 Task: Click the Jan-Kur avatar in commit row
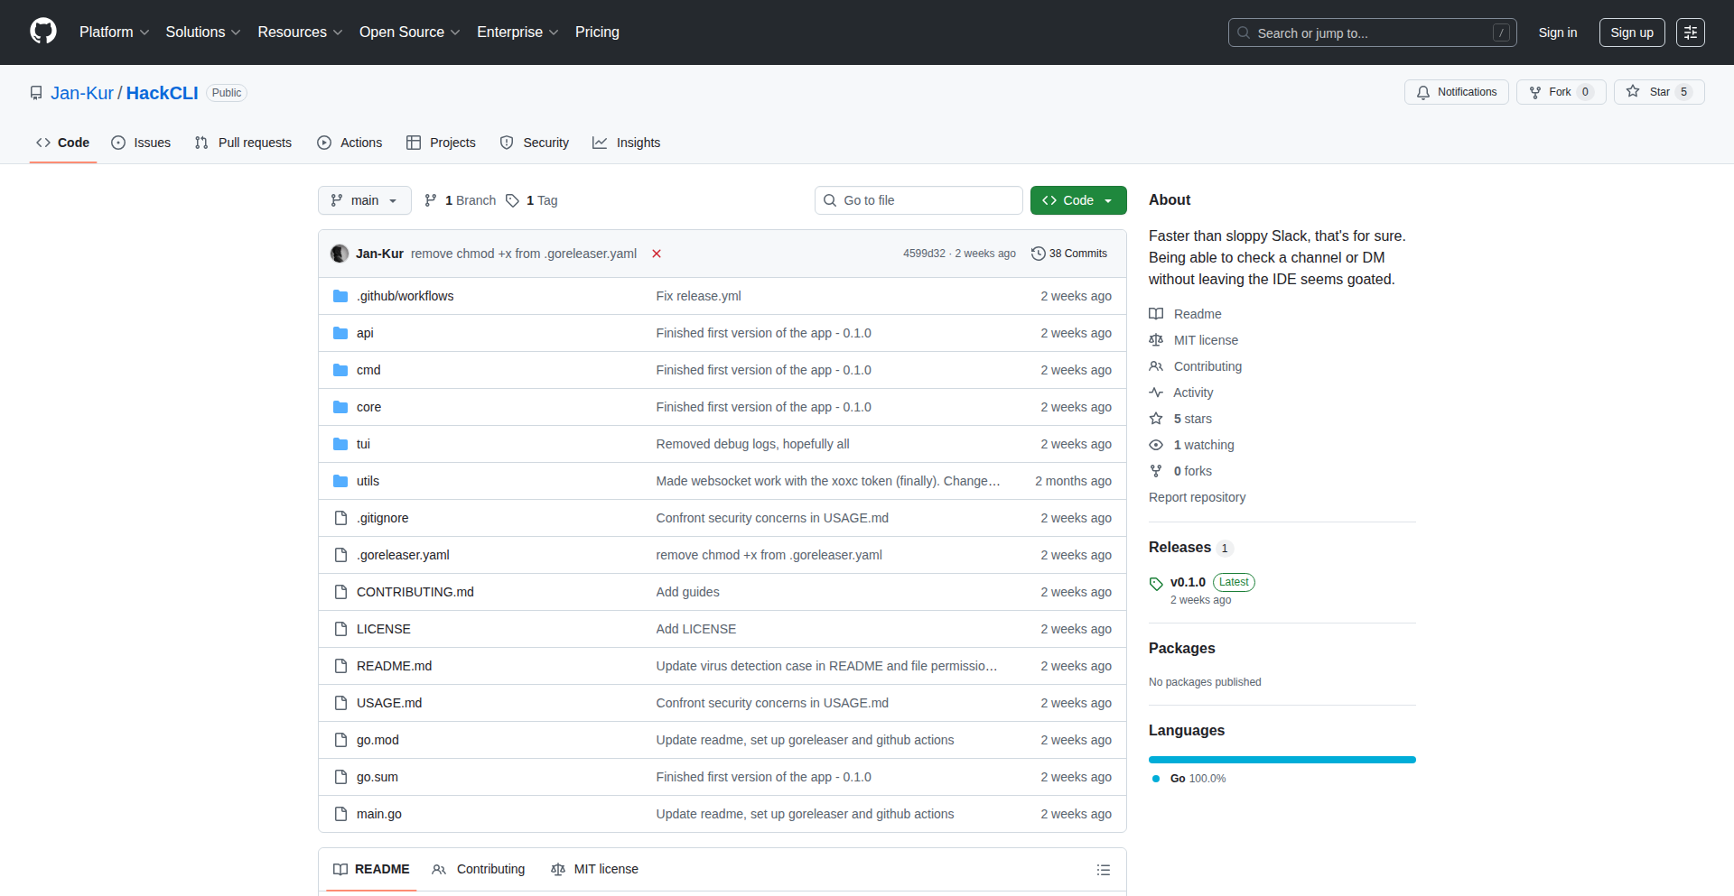pyautogui.click(x=340, y=254)
